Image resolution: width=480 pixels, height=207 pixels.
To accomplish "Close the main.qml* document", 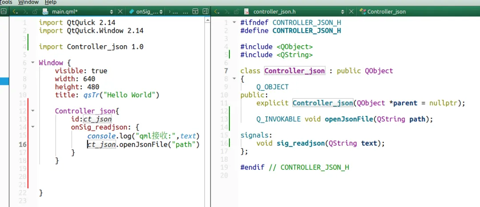I will click(x=120, y=12).
